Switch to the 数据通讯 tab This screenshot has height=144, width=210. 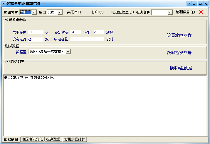coord(11,140)
